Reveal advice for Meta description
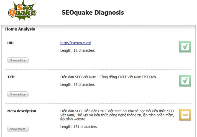This screenshot has width=197, height=137. [18, 129]
